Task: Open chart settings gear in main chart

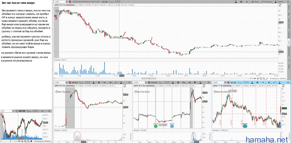Action: 241,2
